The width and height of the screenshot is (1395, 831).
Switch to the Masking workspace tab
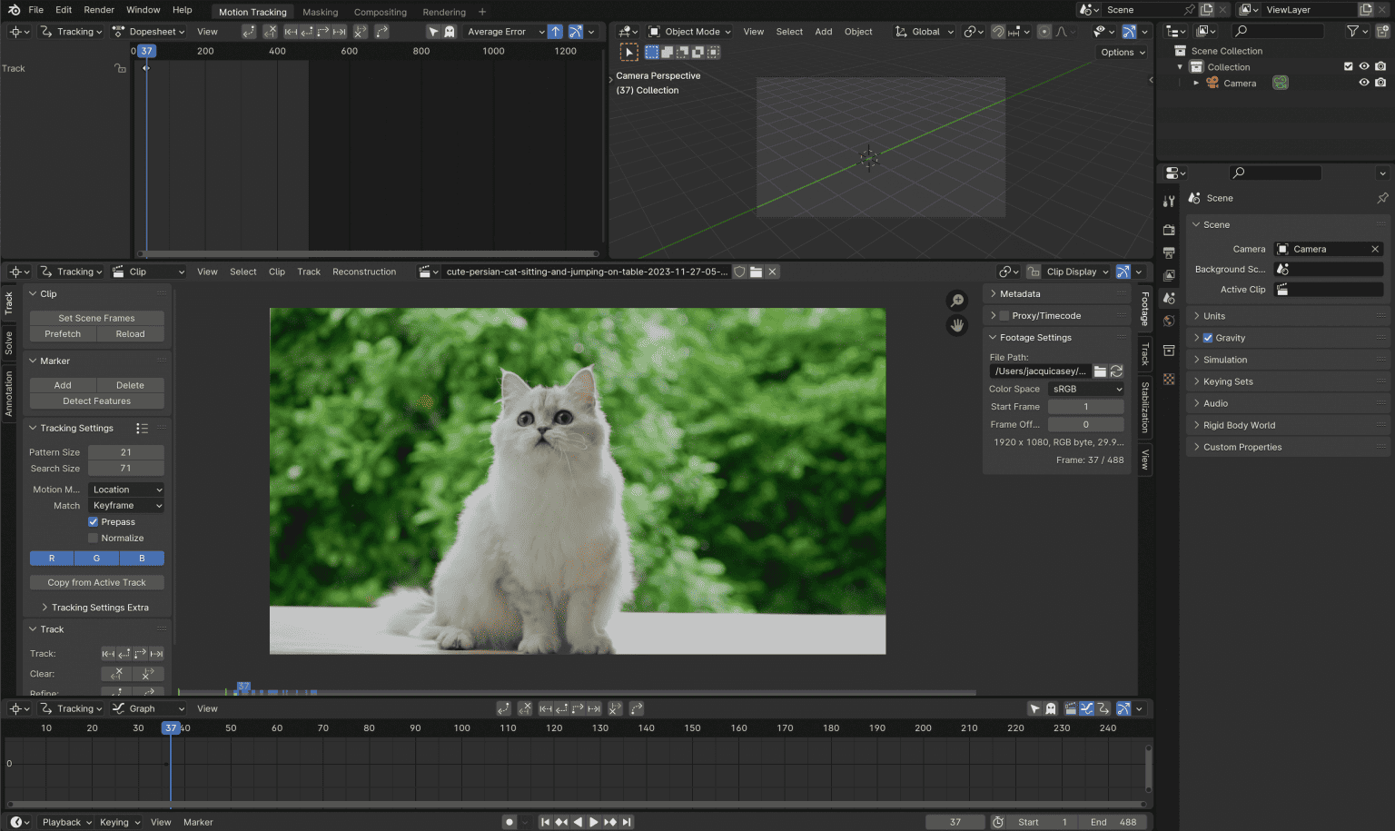(321, 12)
